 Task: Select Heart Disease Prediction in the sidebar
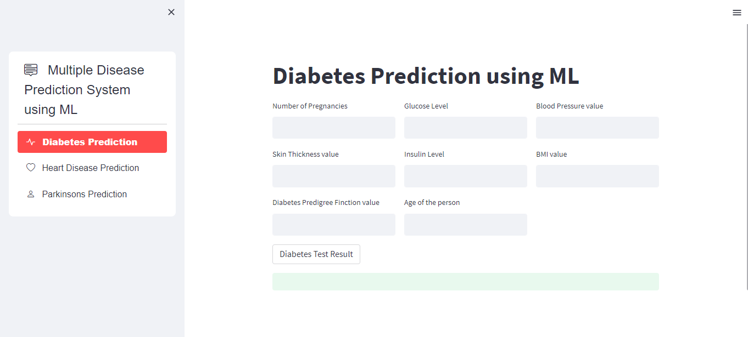pos(91,168)
